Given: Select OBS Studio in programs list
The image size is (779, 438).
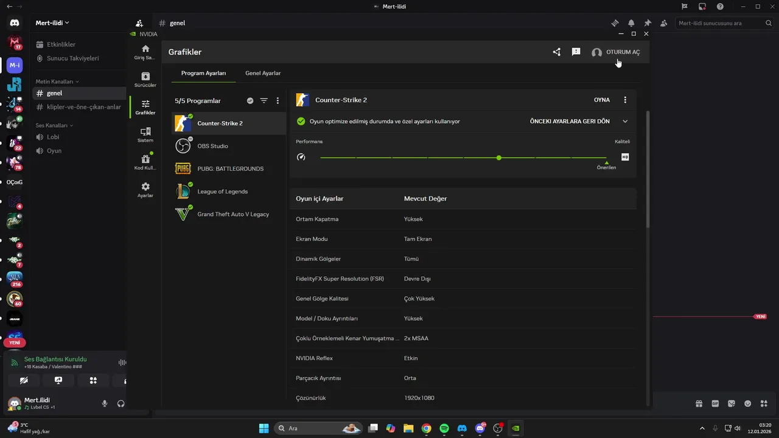Looking at the screenshot, I should coord(229,146).
